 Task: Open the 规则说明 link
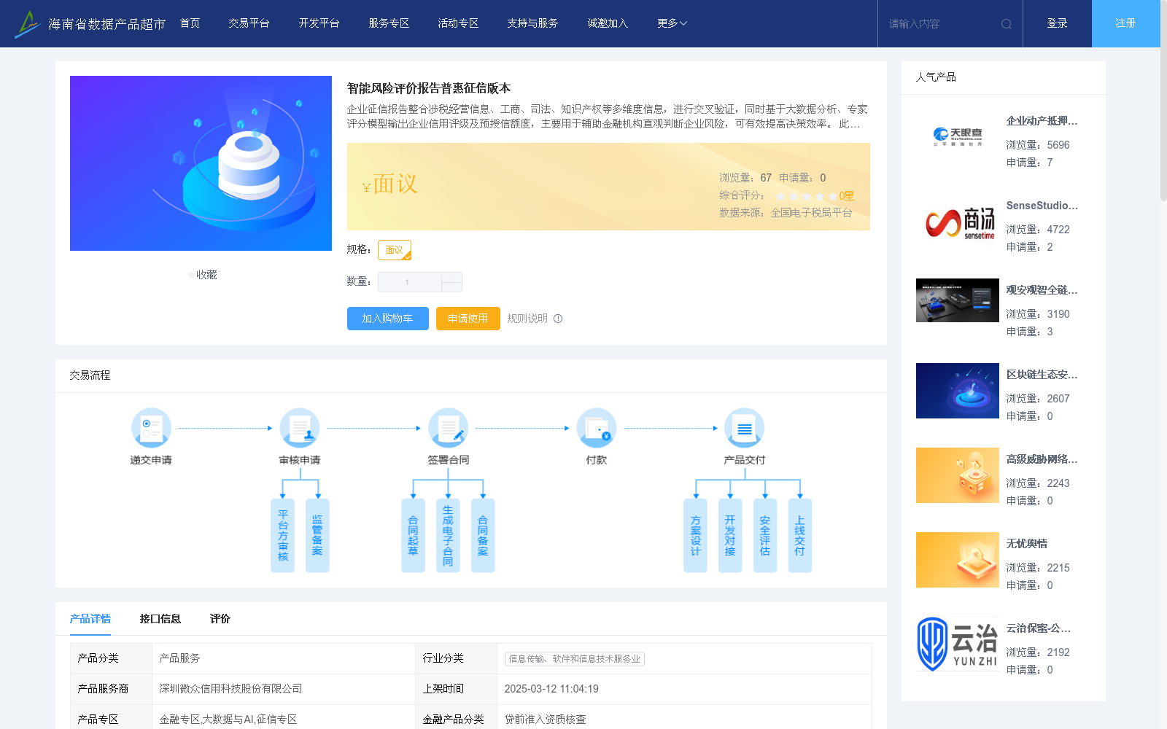point(527,319)
